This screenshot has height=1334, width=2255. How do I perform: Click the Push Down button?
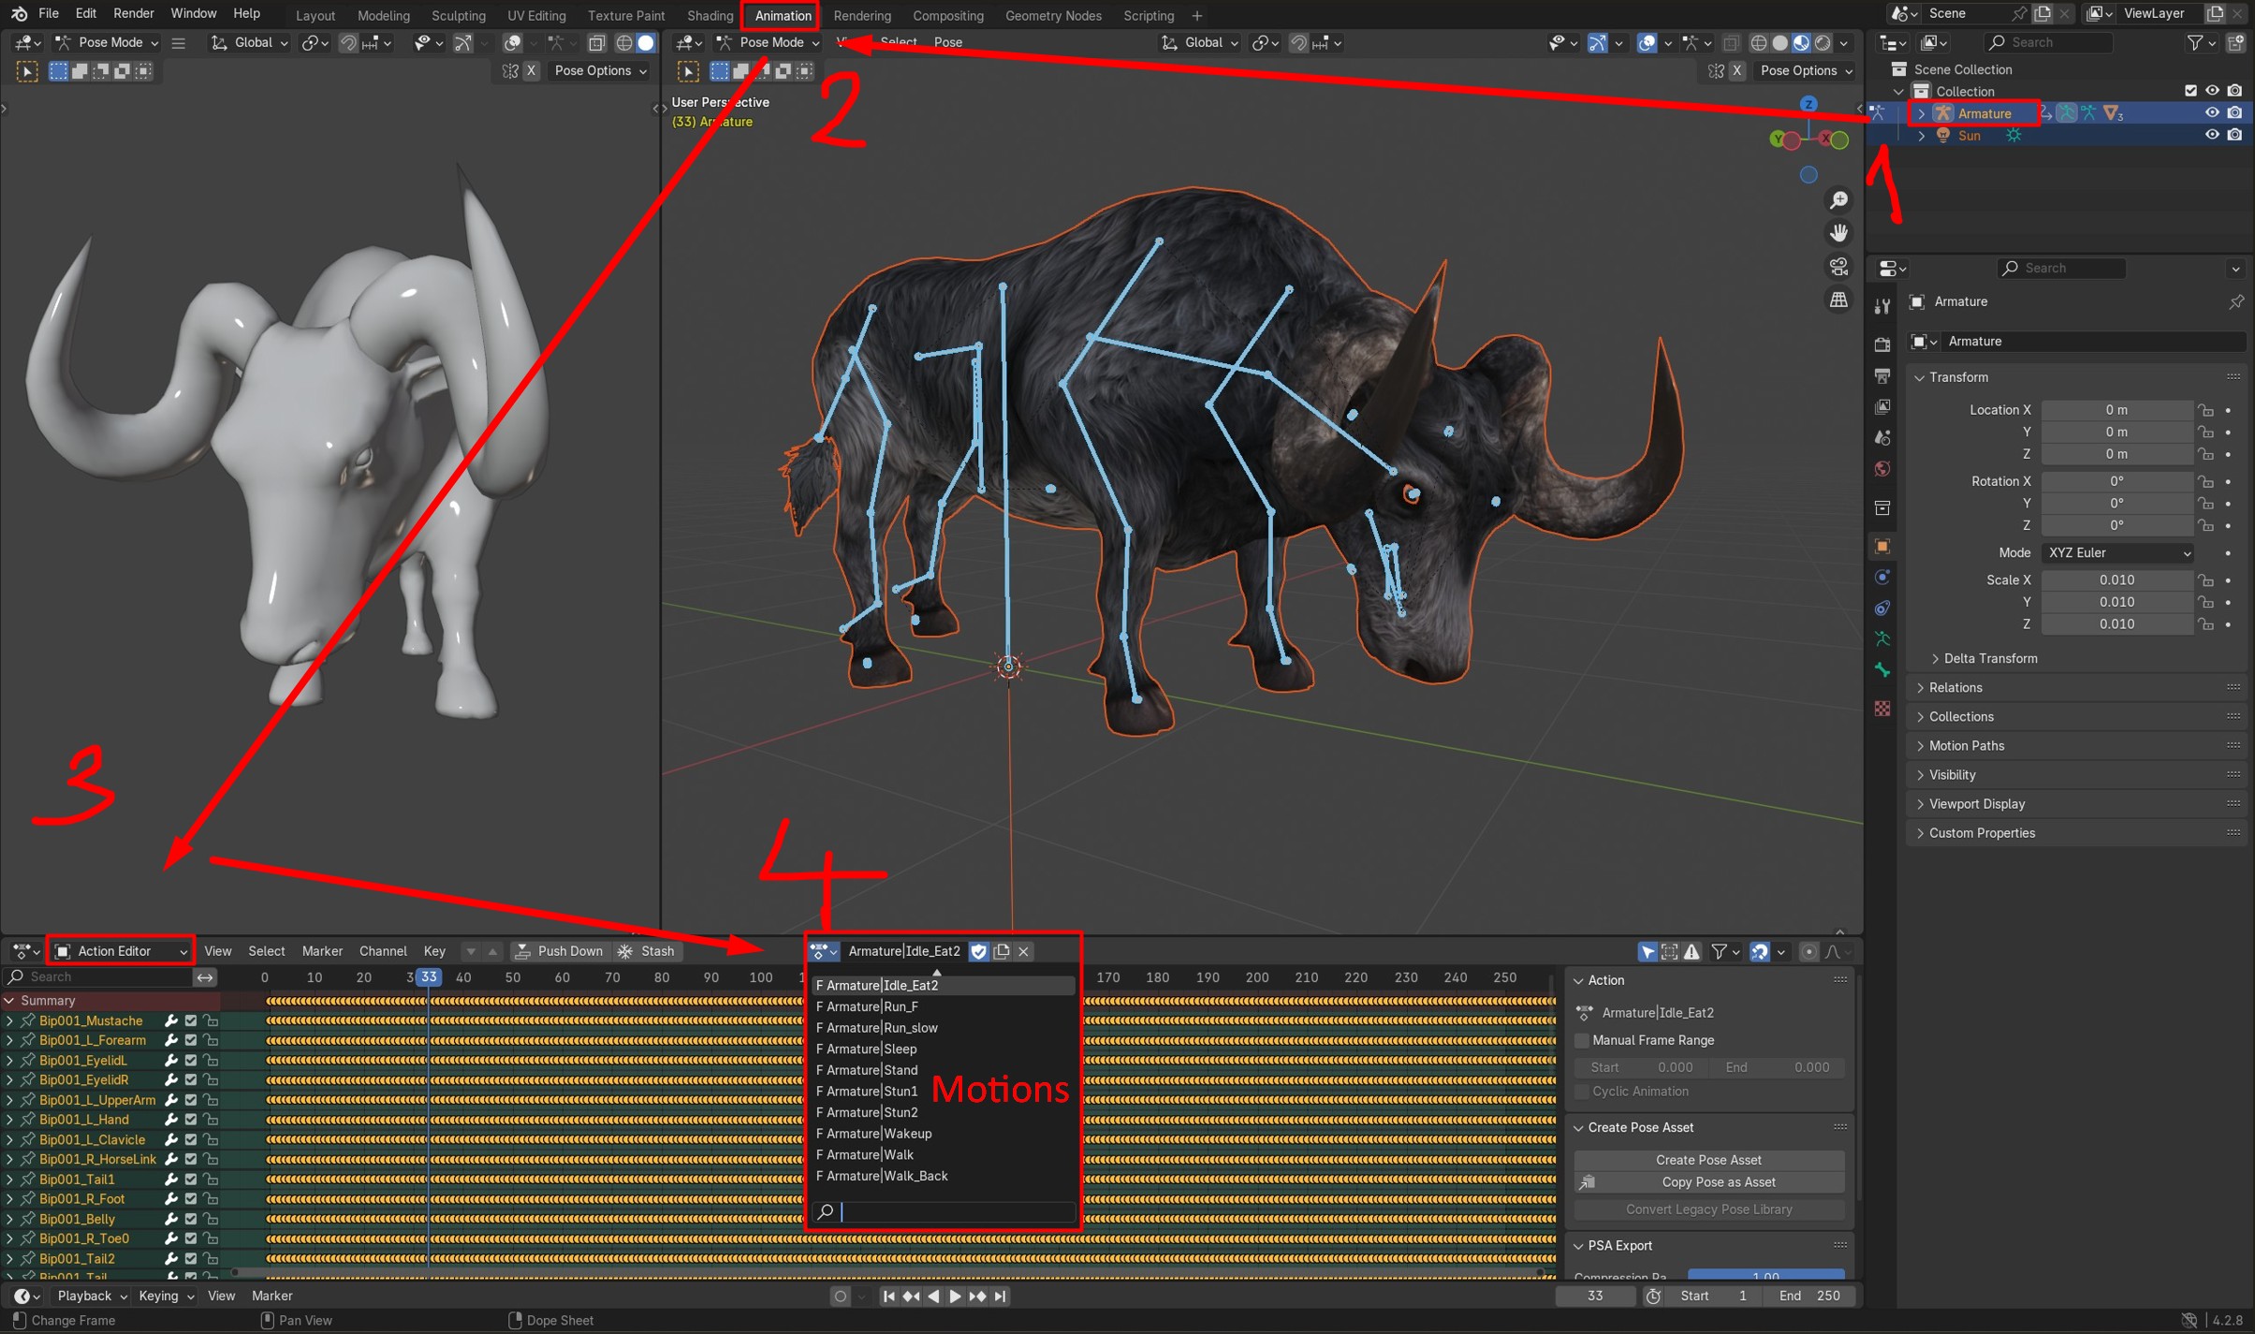tap(559, 951)
